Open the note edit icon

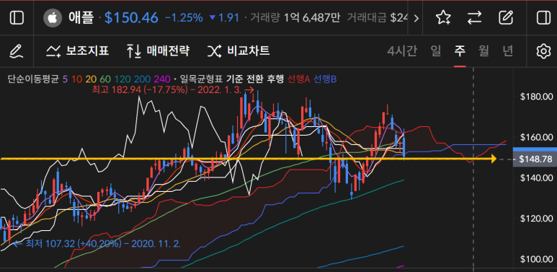tap(506, 17)
